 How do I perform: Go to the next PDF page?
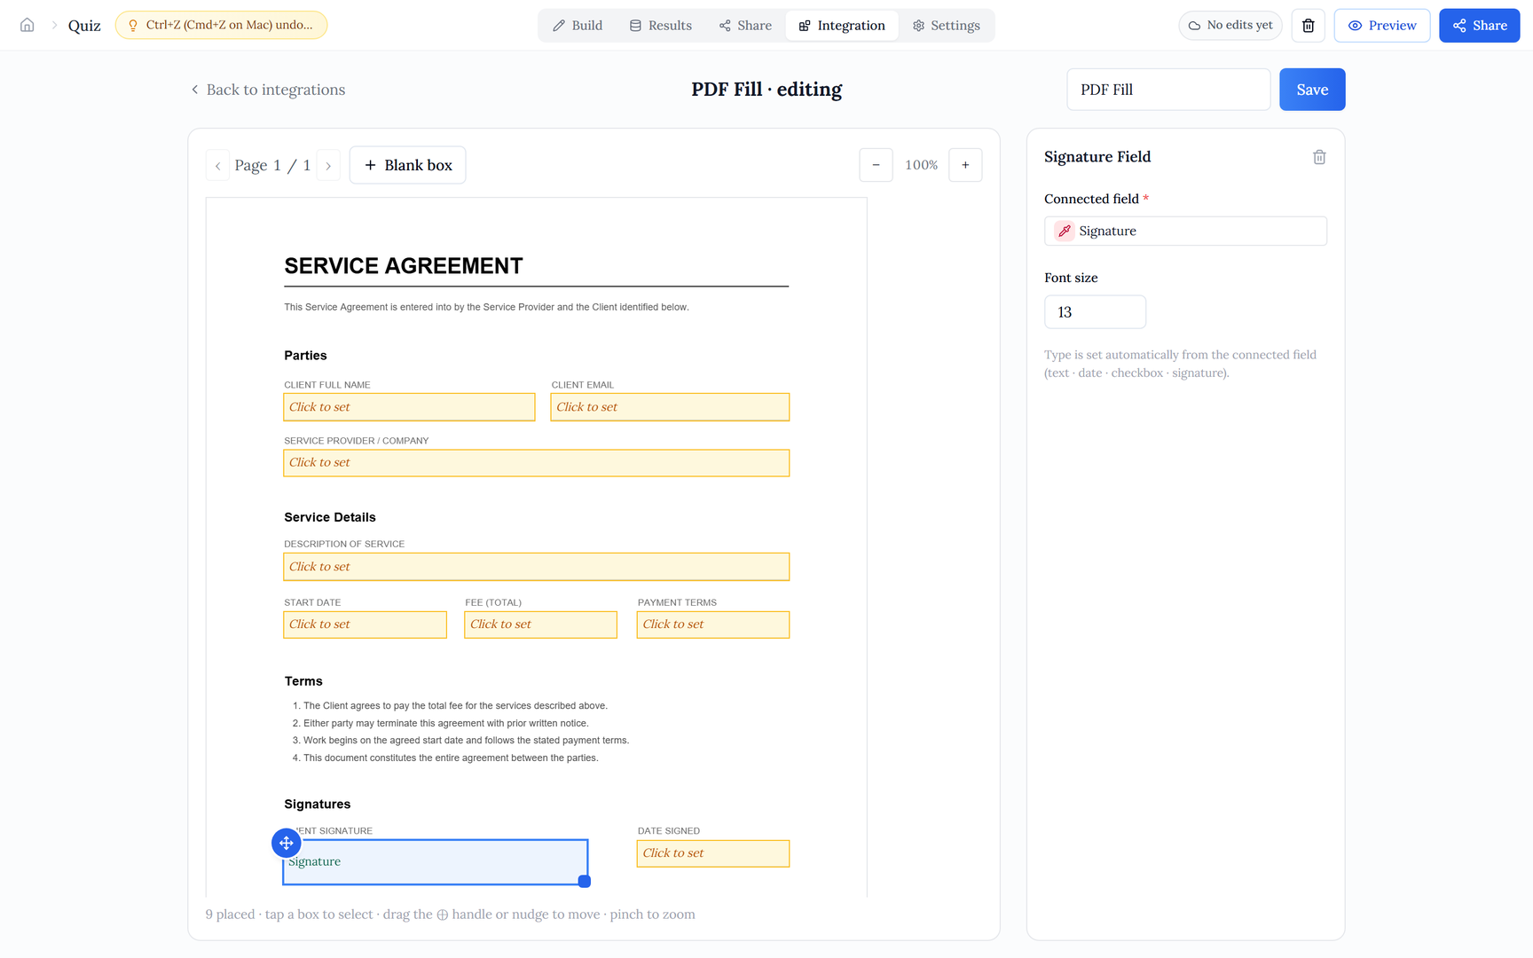(328, 166)
